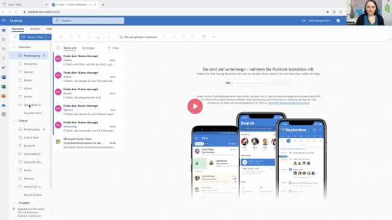Open the Filter dropdown in message list
The width and height of the screenshot is (392, 220).
pos(113,48)
